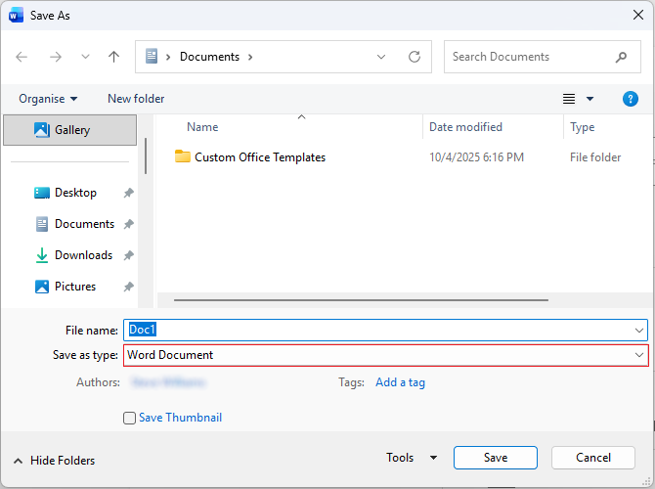Go up one folder level

pos(113,57)
